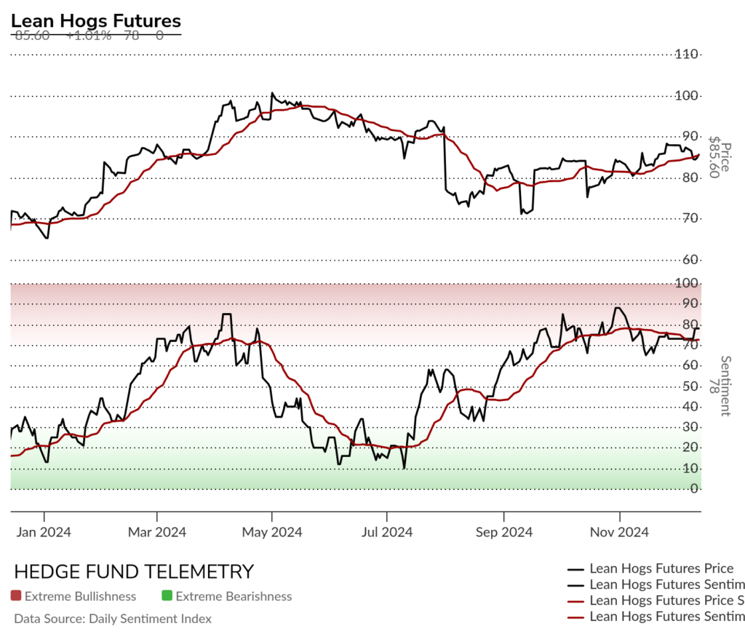Select the May 2024 axis tick label
This screenshot has width=745, height=639.
[x=272, y=532]
